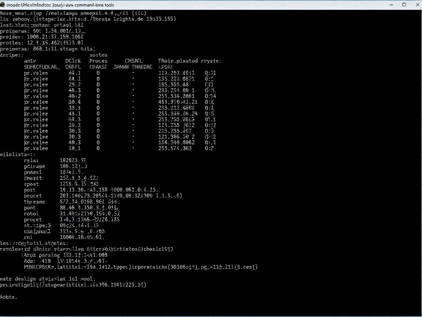Click the "pnl" field name
Screen dimensions: 422x317
tap(28, 237)
